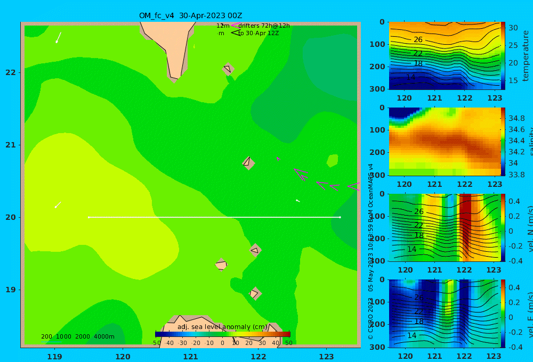
Task: Open the eastward velocity section panel
Action: click(x=445, y=314)
